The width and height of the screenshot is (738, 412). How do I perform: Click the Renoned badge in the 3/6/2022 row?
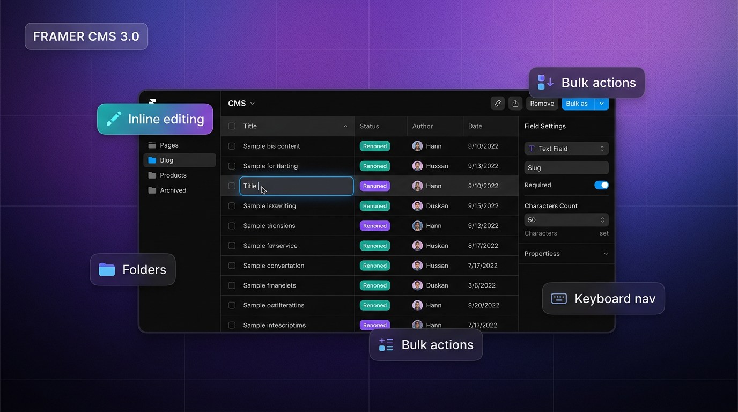[375, 285]
